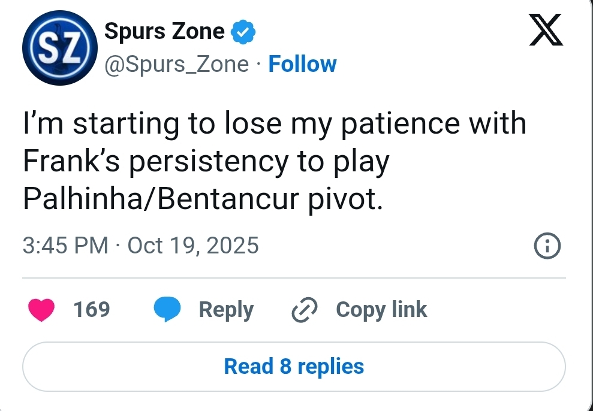Click the blue reply speech bubble icon

(167, 310)
